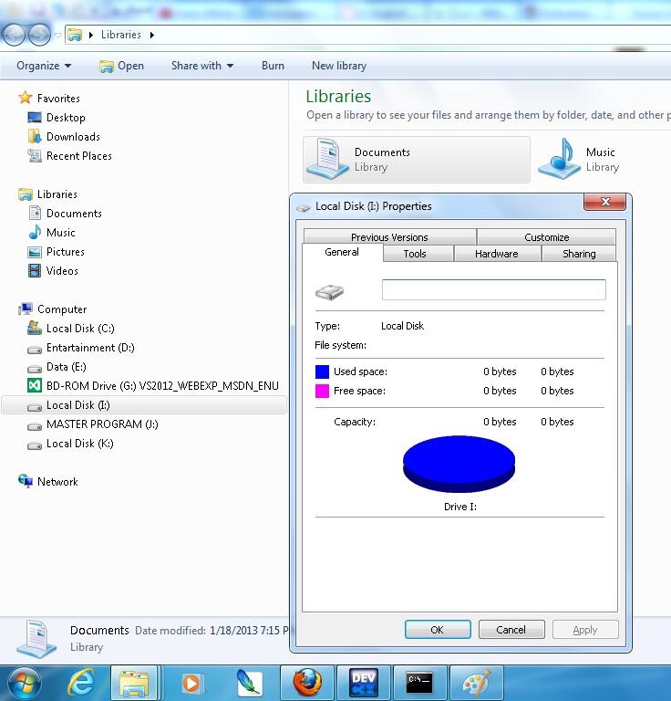671x701 pixels.
Task: Open the Hardware tab
Action: pos(496,254)
